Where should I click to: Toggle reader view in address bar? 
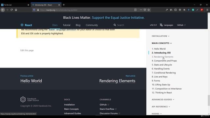pyautogui.click(x=136, y=10)
